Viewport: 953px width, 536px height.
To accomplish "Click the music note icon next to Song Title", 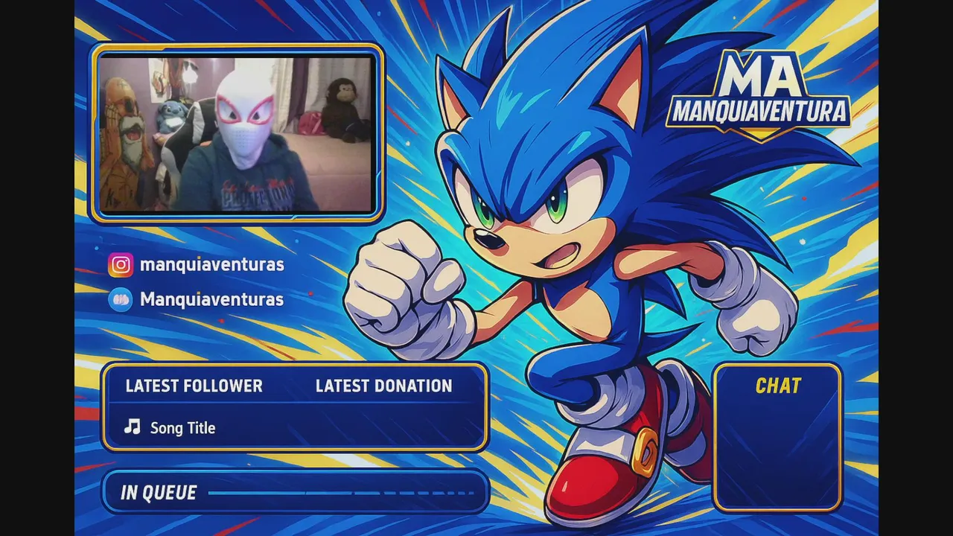I will pos(133,427).
